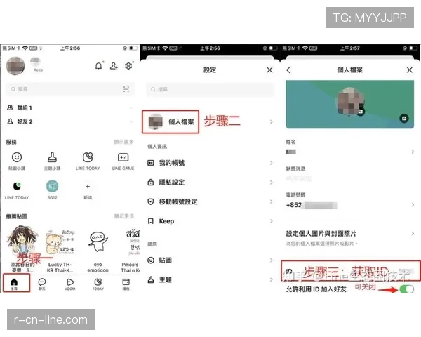This screenshot has width=421, height=337.
Task: Tap the plus icon to add a service
Action: pyautogui.click(x=88, y=186)
